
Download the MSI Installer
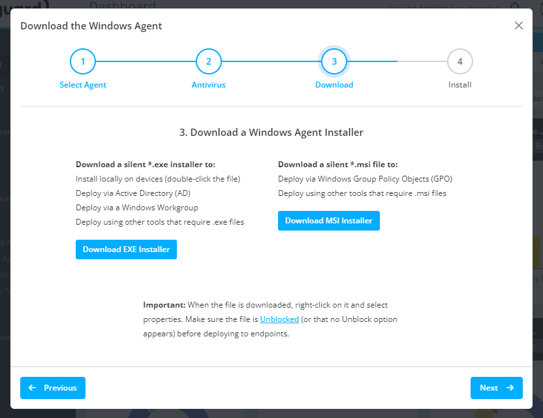329,221
